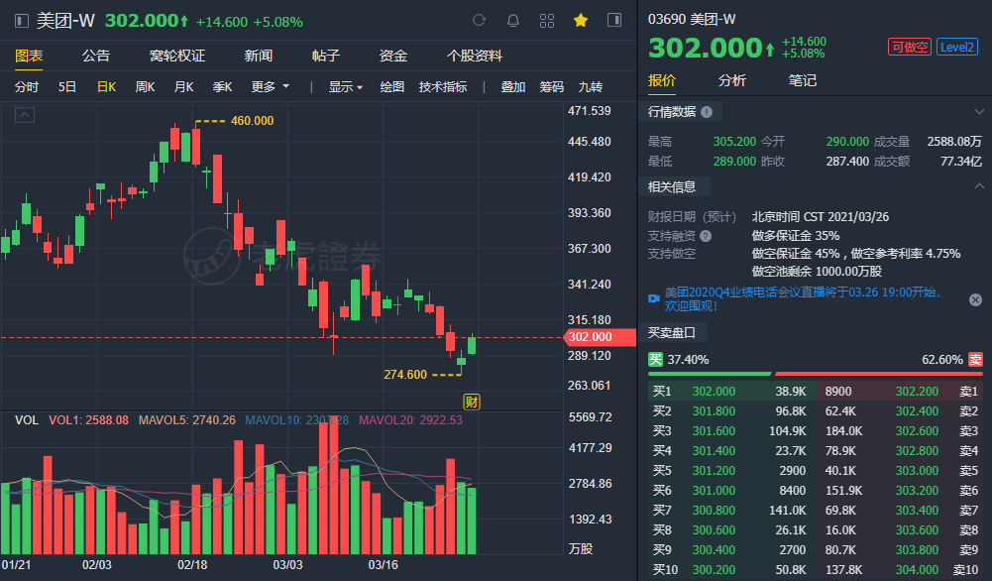Select 日K chart period
Viewport: 992px width, 581px height.
106,86
